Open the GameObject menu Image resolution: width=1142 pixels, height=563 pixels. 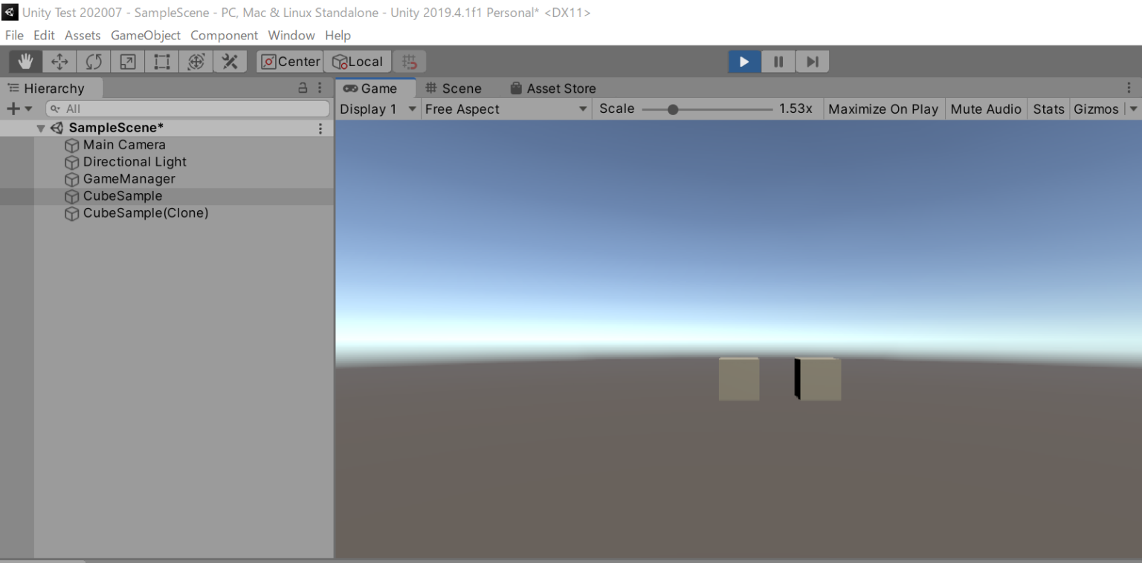click(145, 35)
